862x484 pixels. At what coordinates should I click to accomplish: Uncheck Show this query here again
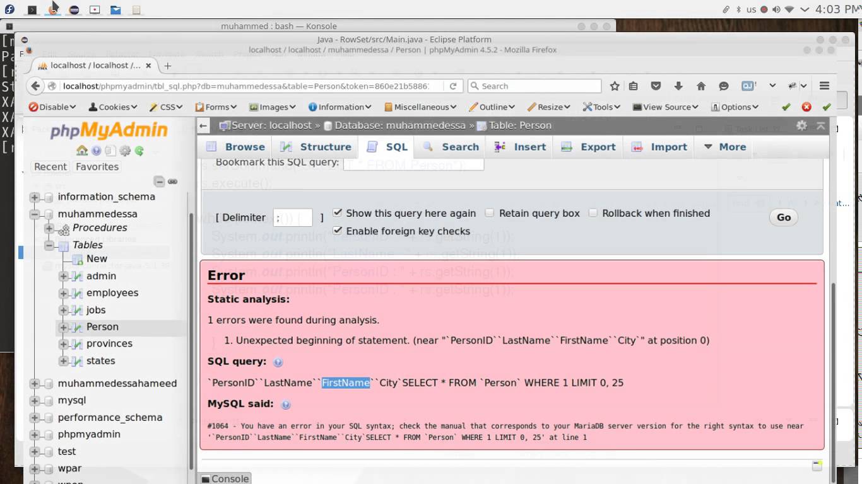(338, 212)
